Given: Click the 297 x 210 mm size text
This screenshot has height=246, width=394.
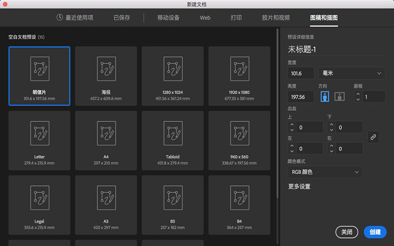Looking at the screenshot, I should click(x=106, y=163).
